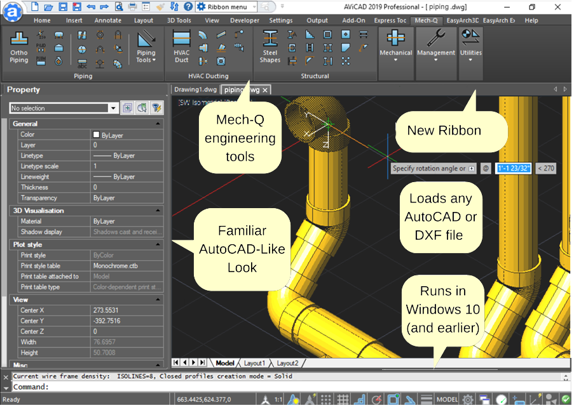Toggle MODEL space button in status bar
Viewport: 574px width, 408px height.
click(x=447, y=400)
